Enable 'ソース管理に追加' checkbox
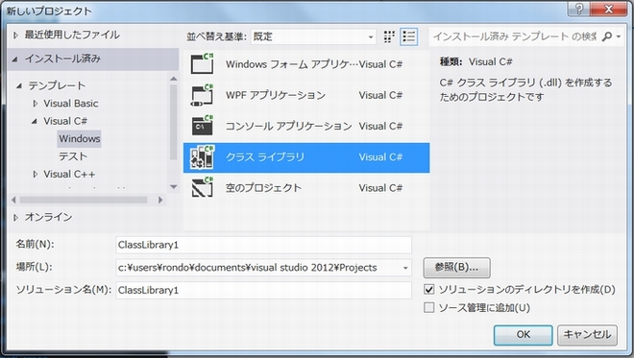This screenshot has height=358, width=634. (429, 308)
